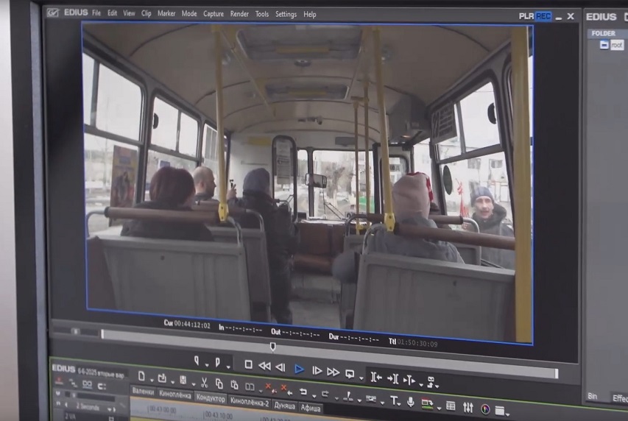Click the playhead on the player scrub bar
The image size is (628, 421).
pos(272,346)
